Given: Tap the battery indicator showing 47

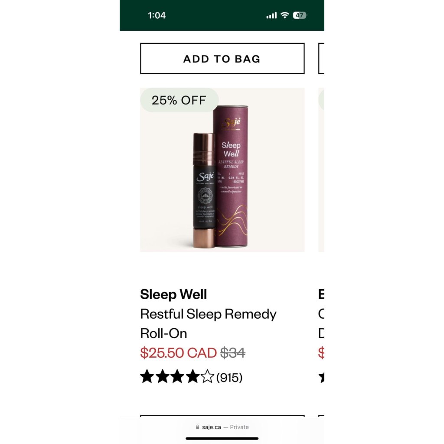Looking at the screenshot, I should tap(300, 15).
